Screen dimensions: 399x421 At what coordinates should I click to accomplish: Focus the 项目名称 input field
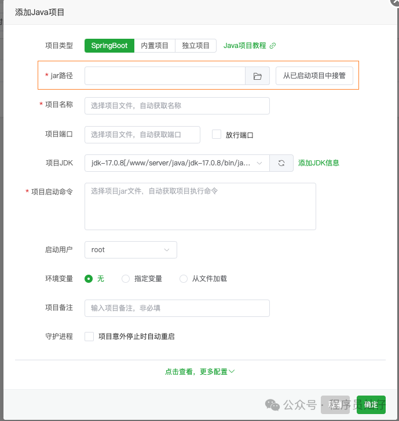177,106
